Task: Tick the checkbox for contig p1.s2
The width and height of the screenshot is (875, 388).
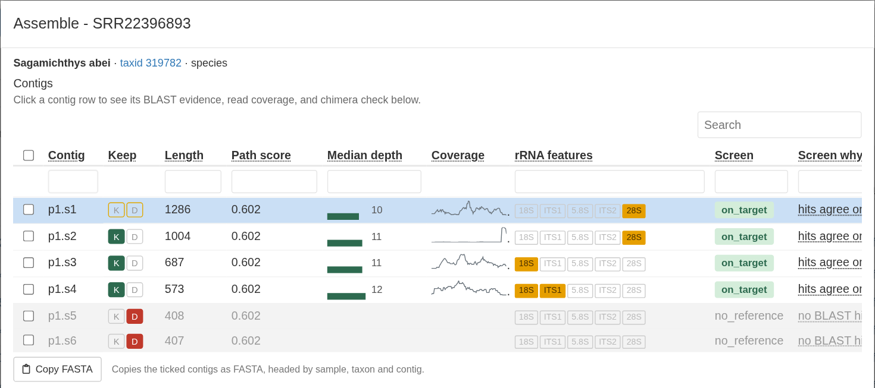Action: [29, 236]
